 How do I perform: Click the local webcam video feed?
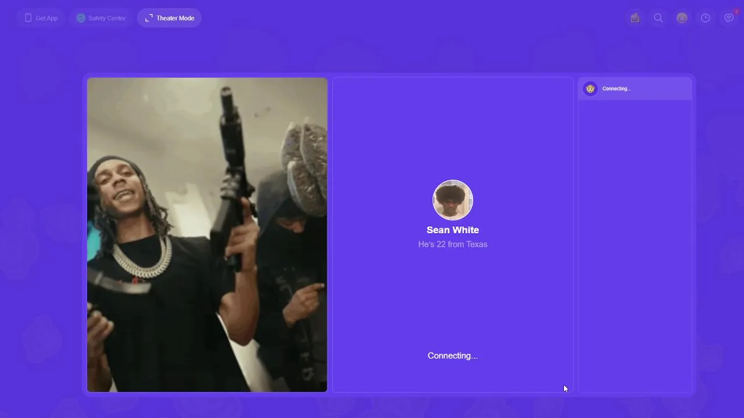(x=208, y=235)
